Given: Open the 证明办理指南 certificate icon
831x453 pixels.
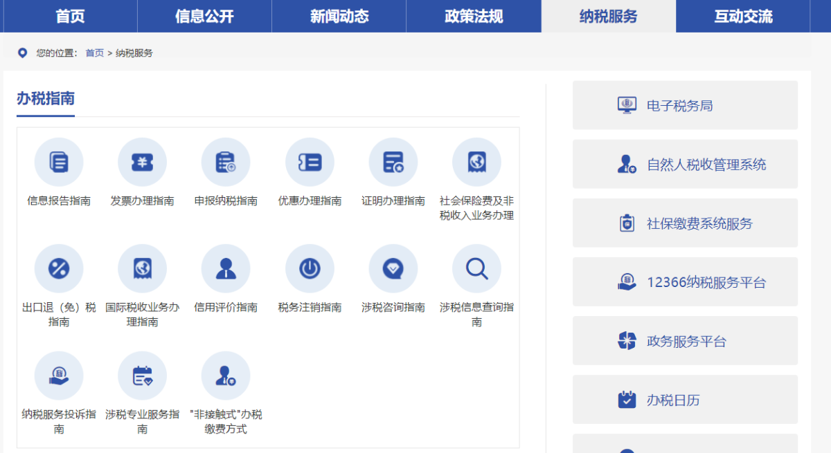Looking at the screenshot, I should (x=393, y=163).
